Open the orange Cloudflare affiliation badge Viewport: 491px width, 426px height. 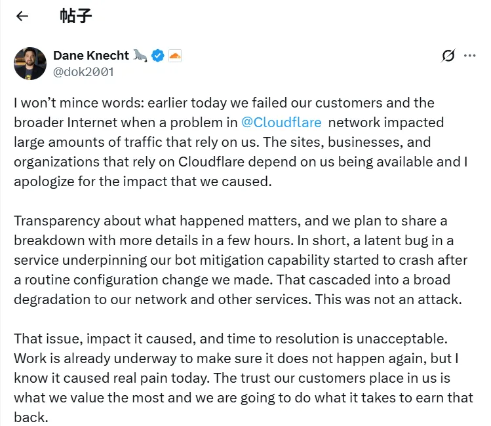point(174,56)
